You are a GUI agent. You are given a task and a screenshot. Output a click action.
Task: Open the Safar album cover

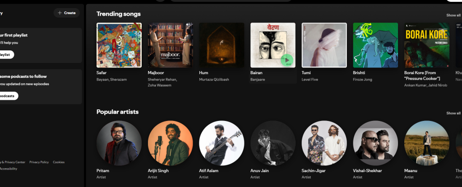119,45
